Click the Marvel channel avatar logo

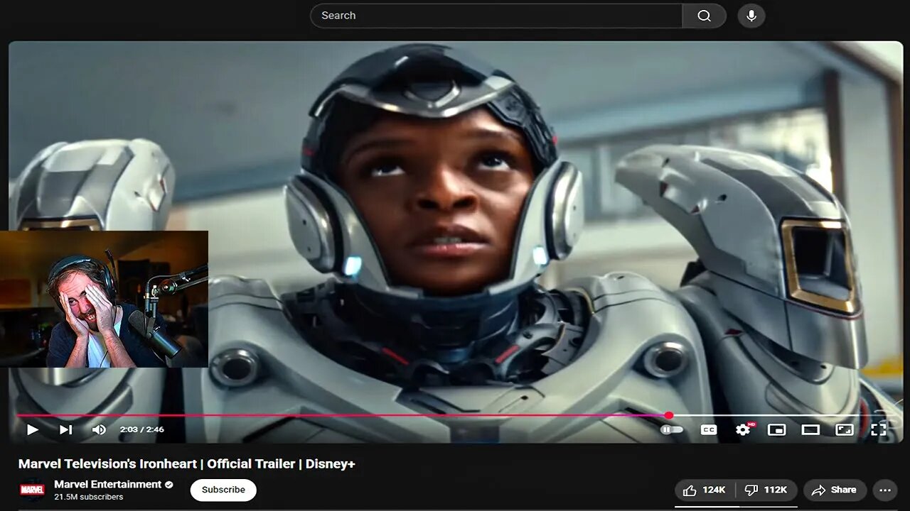[x=32, y=490]
